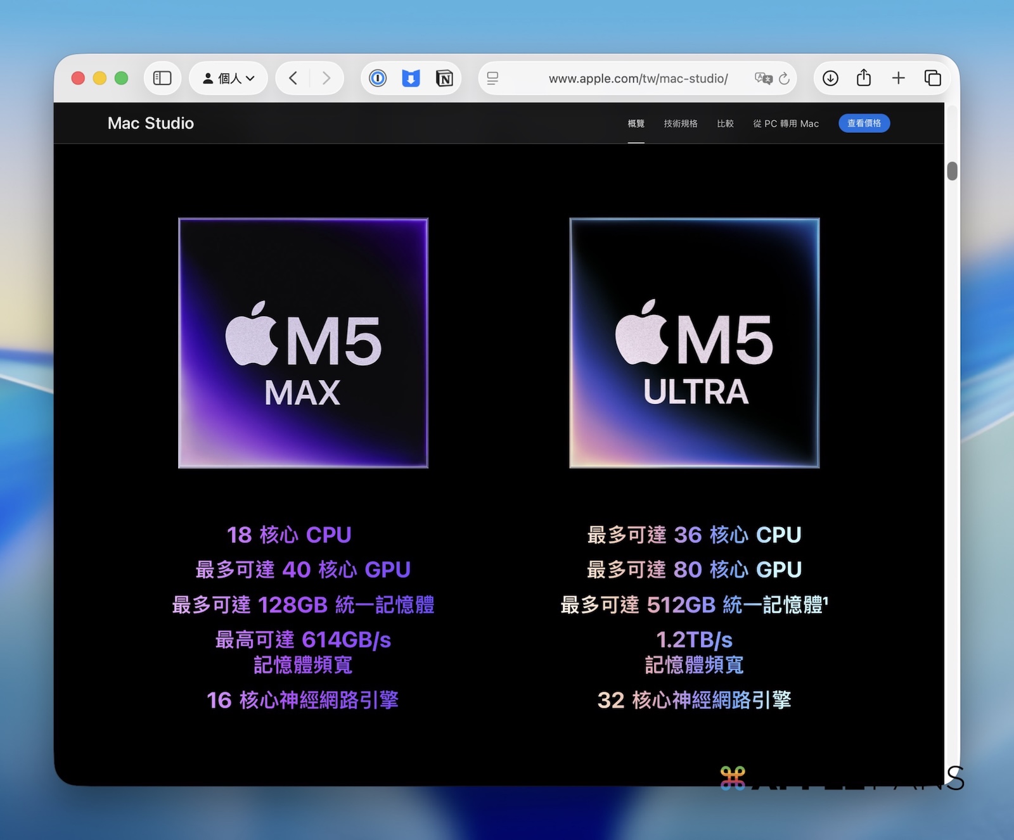This screenshot has height=840, width=1014.
Task: Click the 最高可達 614GB/s text
Action: click(x=303, y=640)
